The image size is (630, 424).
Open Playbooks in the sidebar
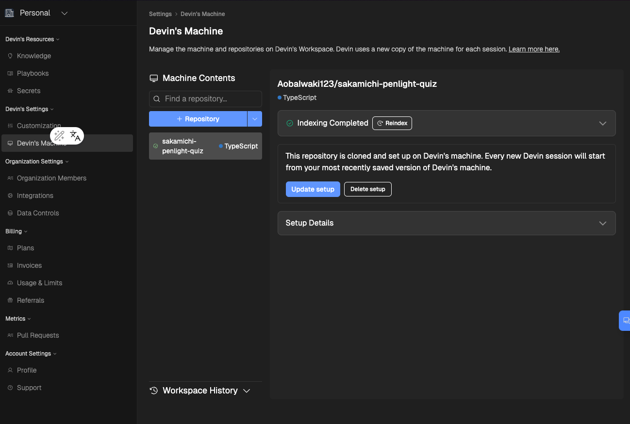pyautogui.click(x=33, y=73)
